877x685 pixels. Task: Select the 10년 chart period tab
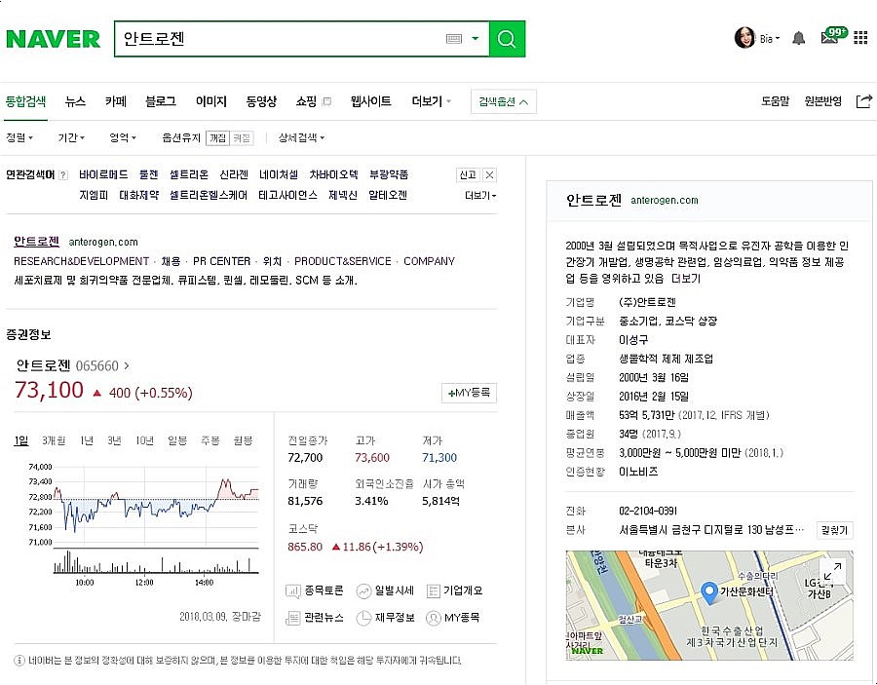[x=145, y=440]
